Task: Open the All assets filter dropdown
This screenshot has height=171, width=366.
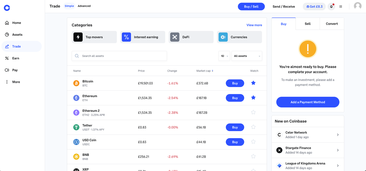Action: [x=247, y=56]
